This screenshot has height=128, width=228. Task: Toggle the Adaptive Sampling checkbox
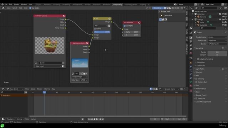(x=198, y=59)
